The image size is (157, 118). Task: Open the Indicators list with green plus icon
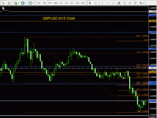coord(16,3)
